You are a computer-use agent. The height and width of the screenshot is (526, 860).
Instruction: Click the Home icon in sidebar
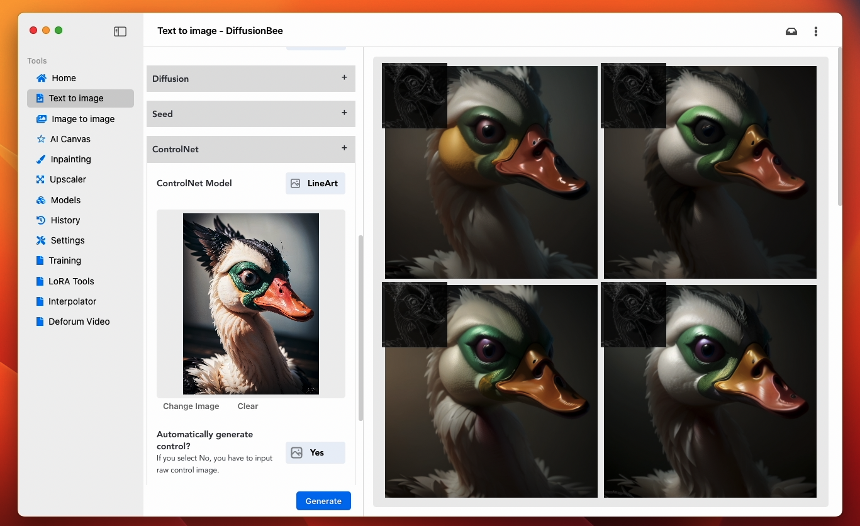coord(42,78)
